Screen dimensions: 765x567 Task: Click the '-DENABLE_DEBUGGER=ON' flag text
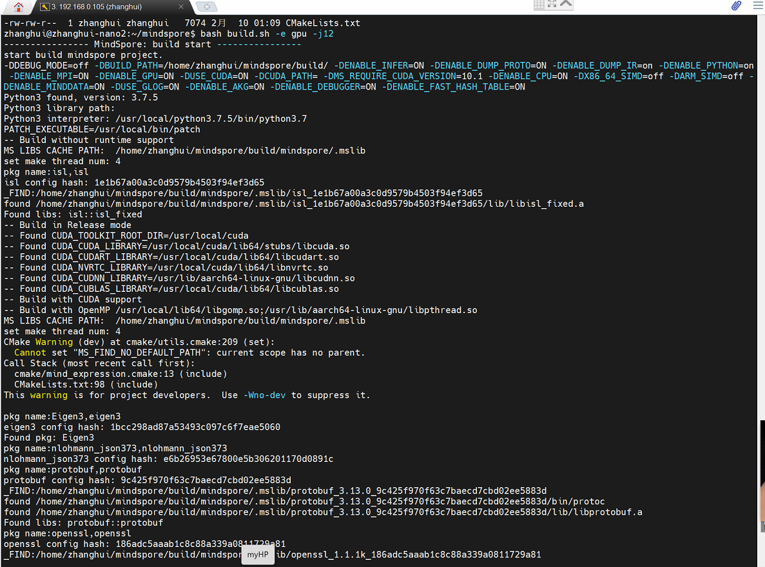click(323, 87)
